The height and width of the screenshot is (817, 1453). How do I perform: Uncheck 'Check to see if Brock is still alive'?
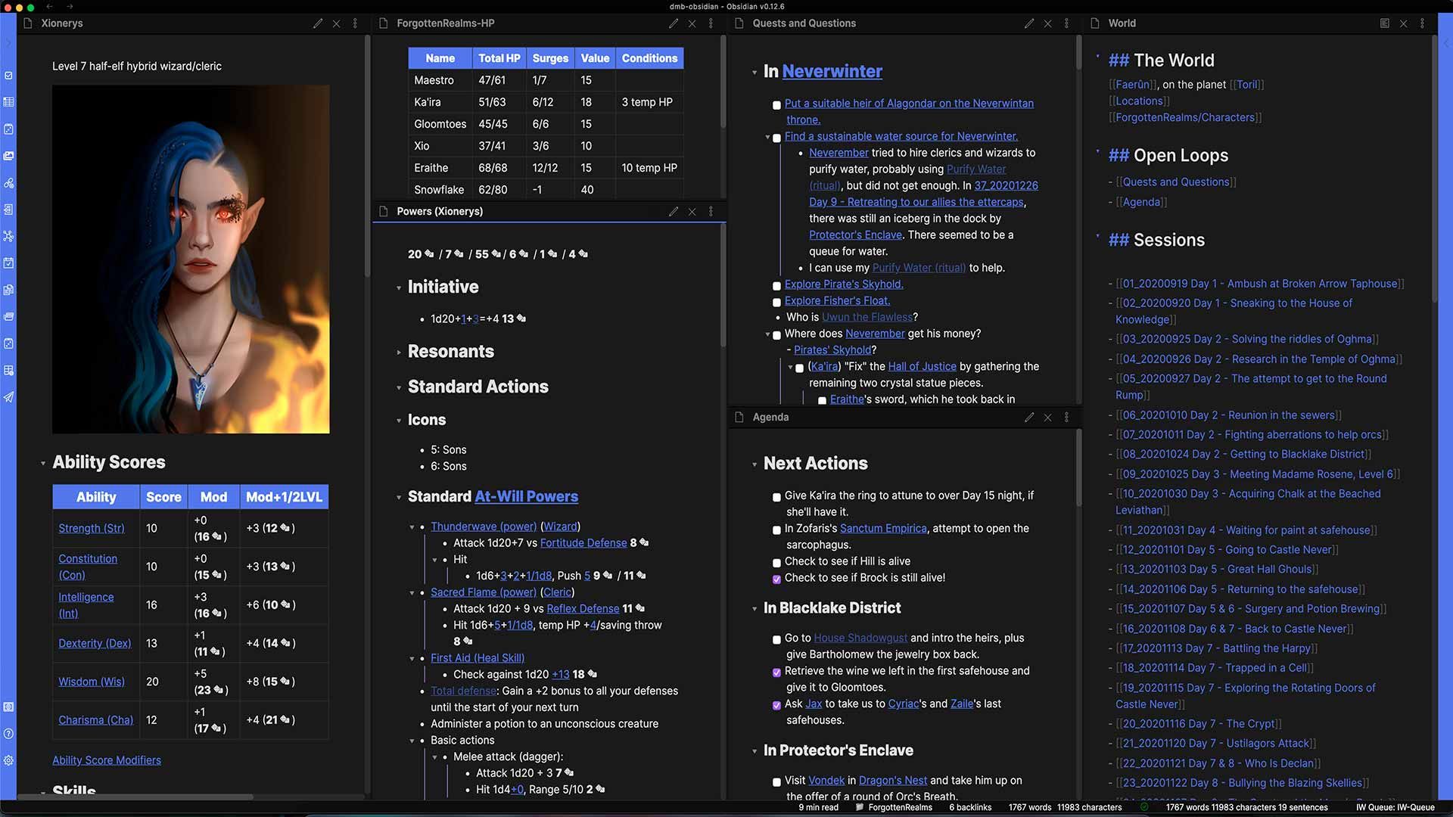[x=776, y=579]
